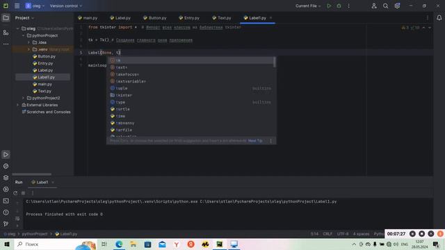The height and width of the screenshot is (250, 445).
Task: Open completion popup options menu
Action: (x=270, y=140)
